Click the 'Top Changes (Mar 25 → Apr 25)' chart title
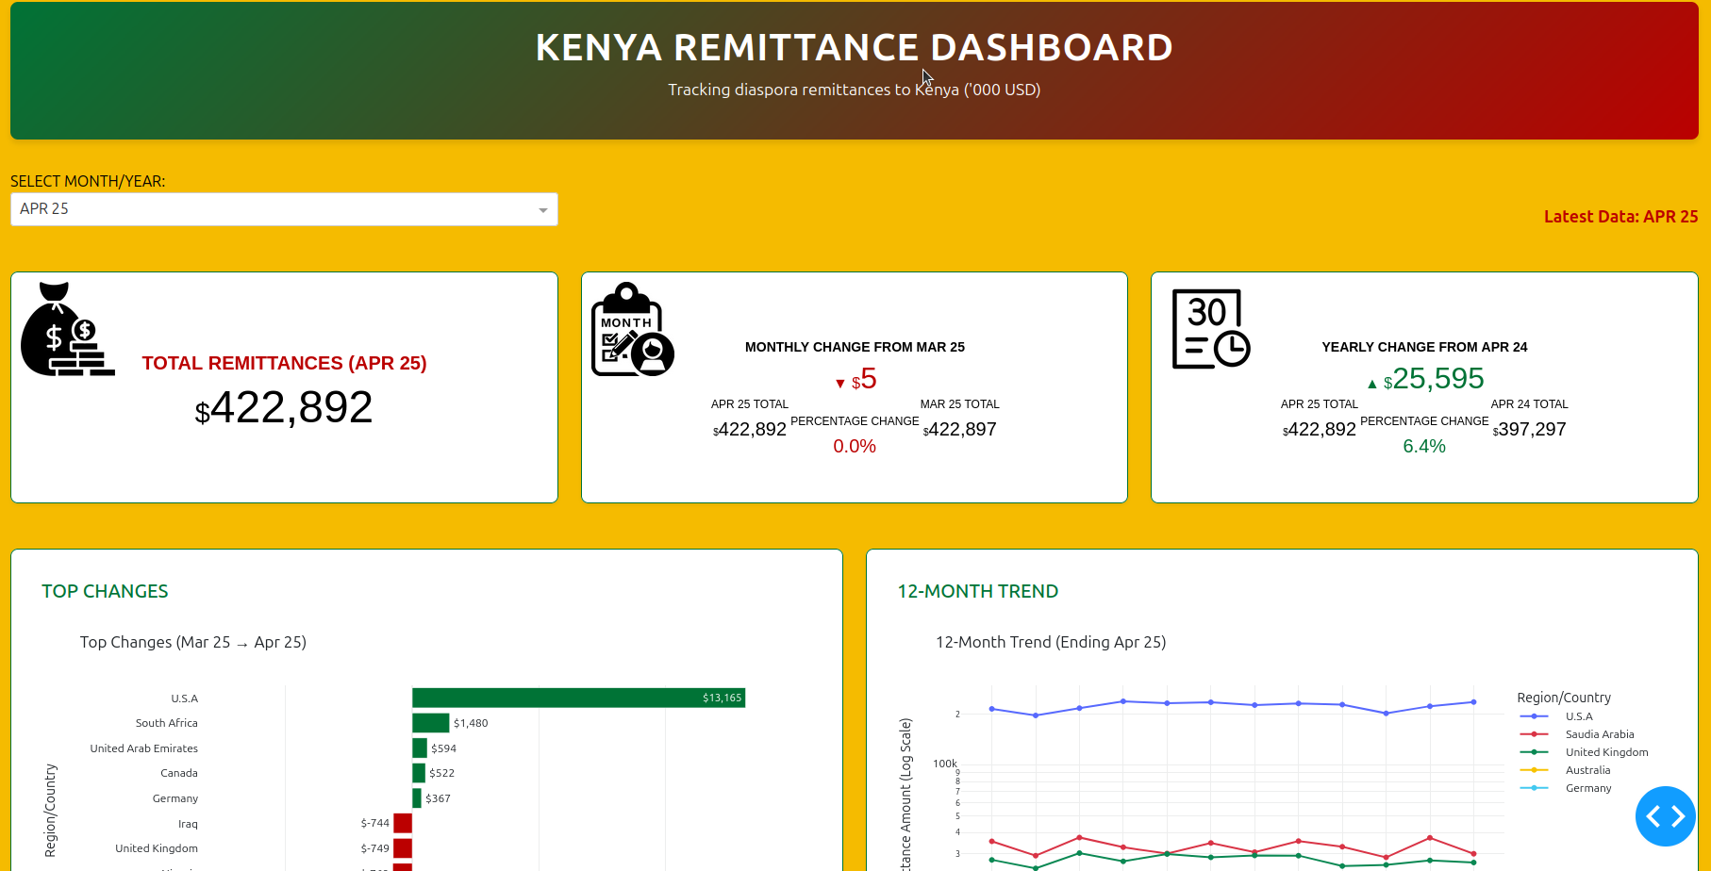This screenshot has width=1711, height=871. (193, 642)
